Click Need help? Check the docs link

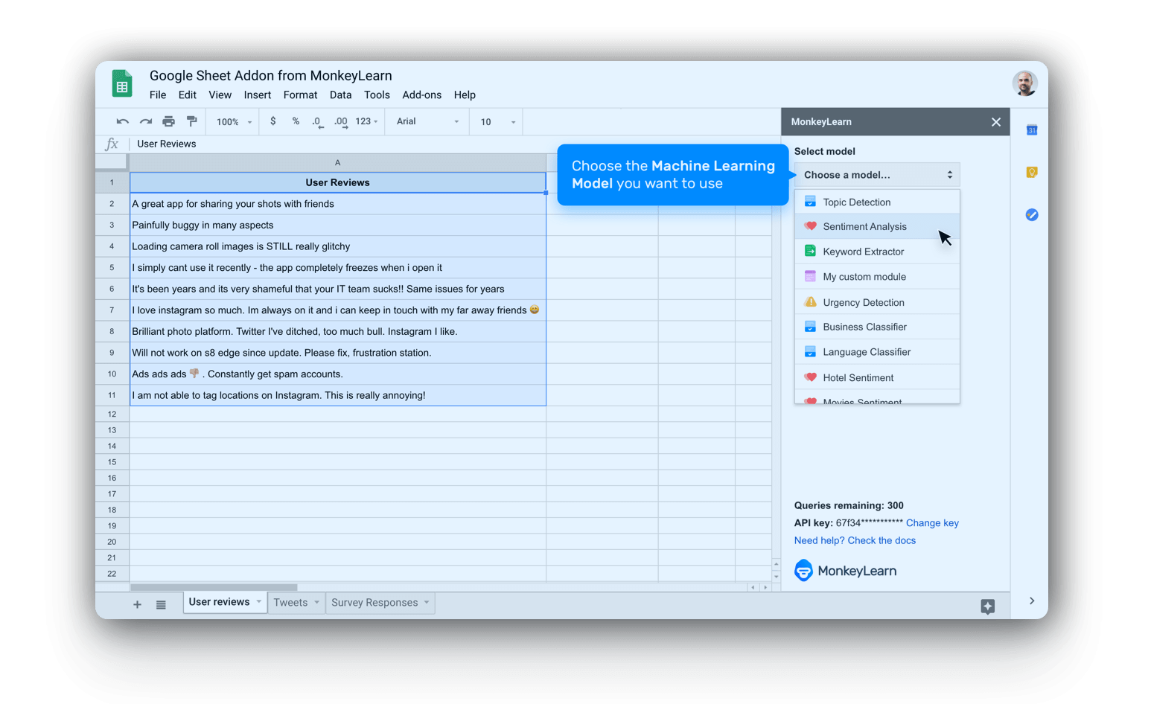point(855,541)
